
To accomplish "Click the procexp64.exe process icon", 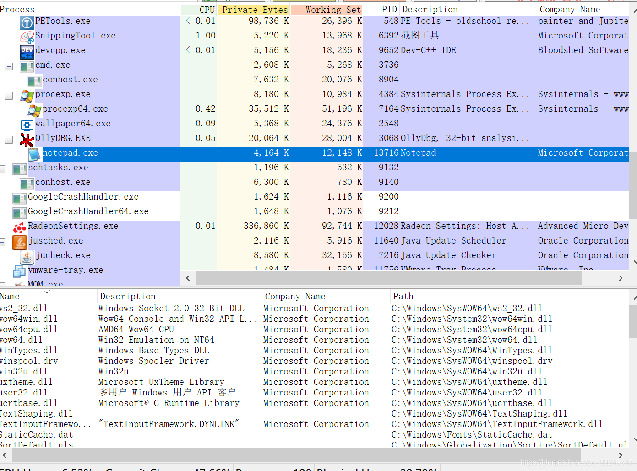I will point(34,110).
